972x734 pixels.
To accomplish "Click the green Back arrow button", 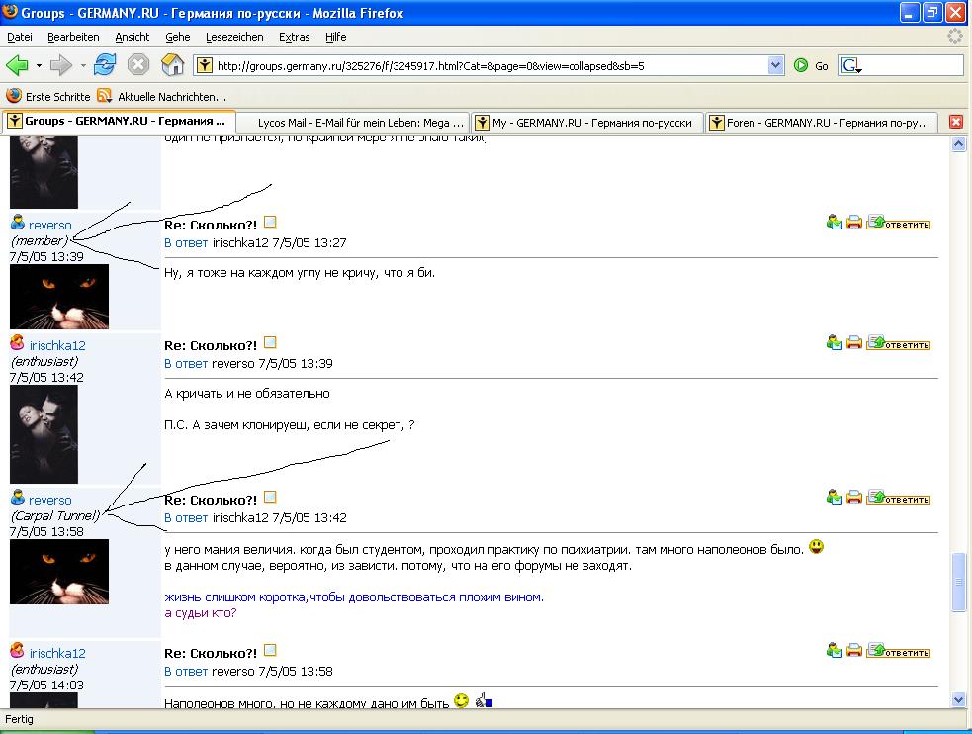I will point(17,65).
